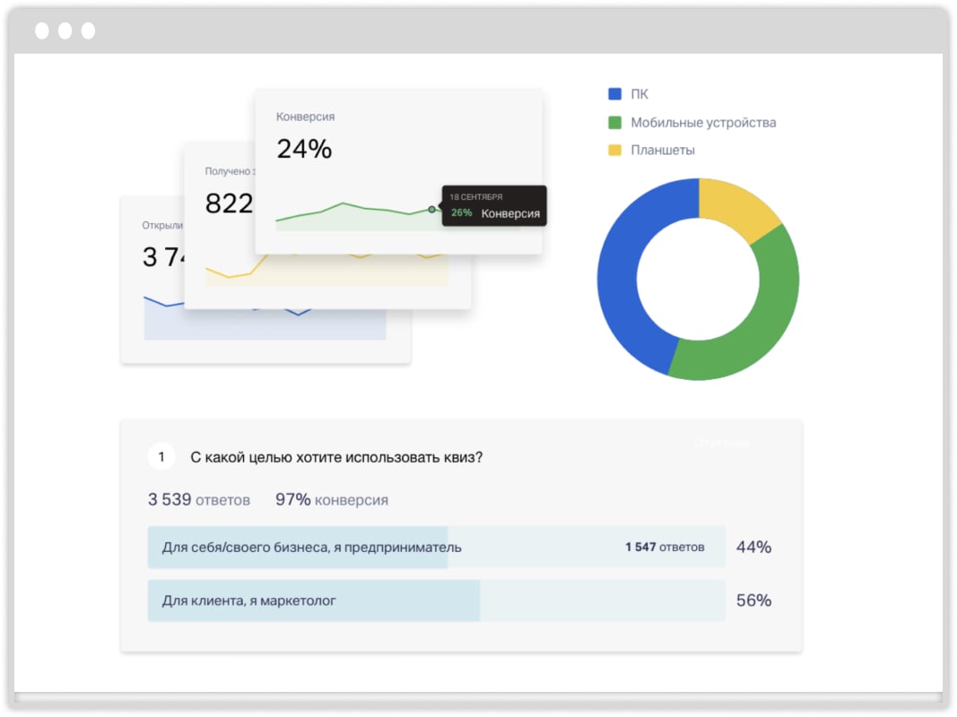This screenshot has height=717, width=957.
Task: Click the second window control dot
Action: pyautogui.click(x=65, y=30)
